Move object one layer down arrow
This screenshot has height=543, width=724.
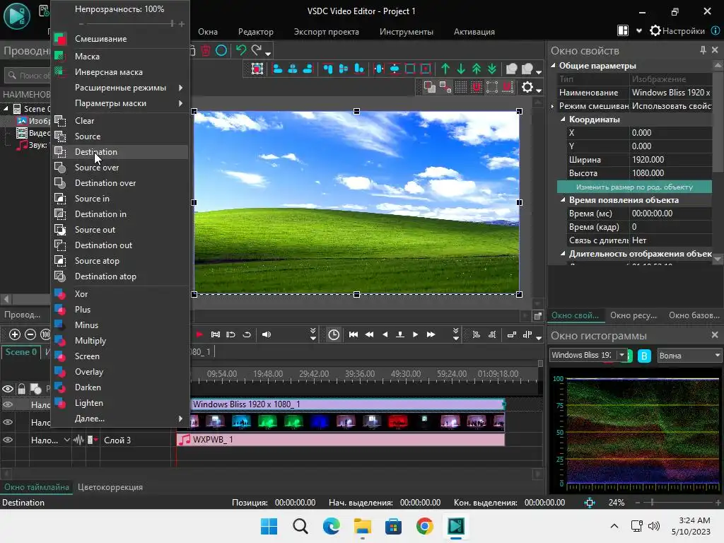point(461,69)
